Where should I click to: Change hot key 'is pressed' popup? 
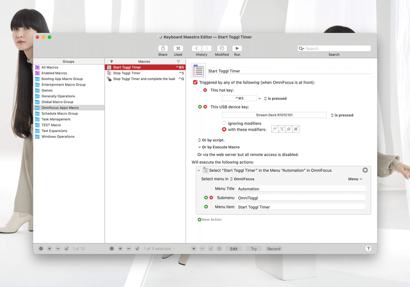(275, 98)
